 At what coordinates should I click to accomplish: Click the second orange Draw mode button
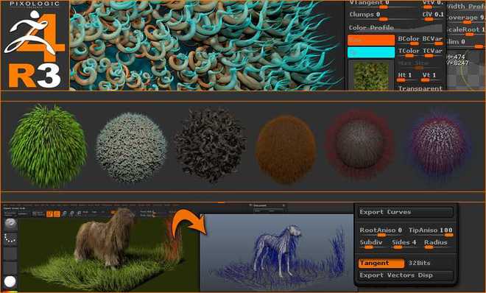point(57,213)
